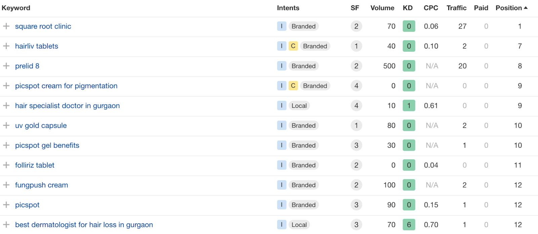This screenshot has width=538, height=234.
Task: Sort by the Paid column header
Action: tap(481, 8)
